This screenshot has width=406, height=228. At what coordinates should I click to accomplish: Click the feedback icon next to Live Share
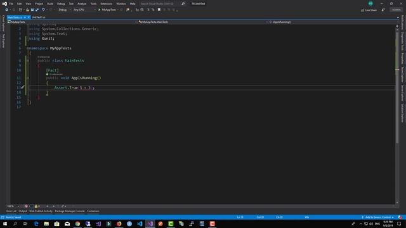point(383,10)
